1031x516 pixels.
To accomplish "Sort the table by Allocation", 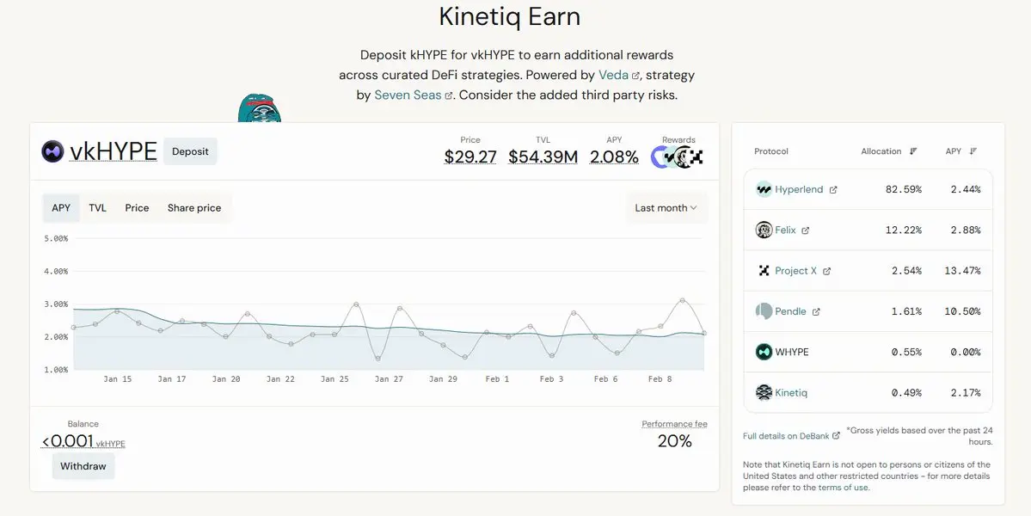I will (913, 151).
